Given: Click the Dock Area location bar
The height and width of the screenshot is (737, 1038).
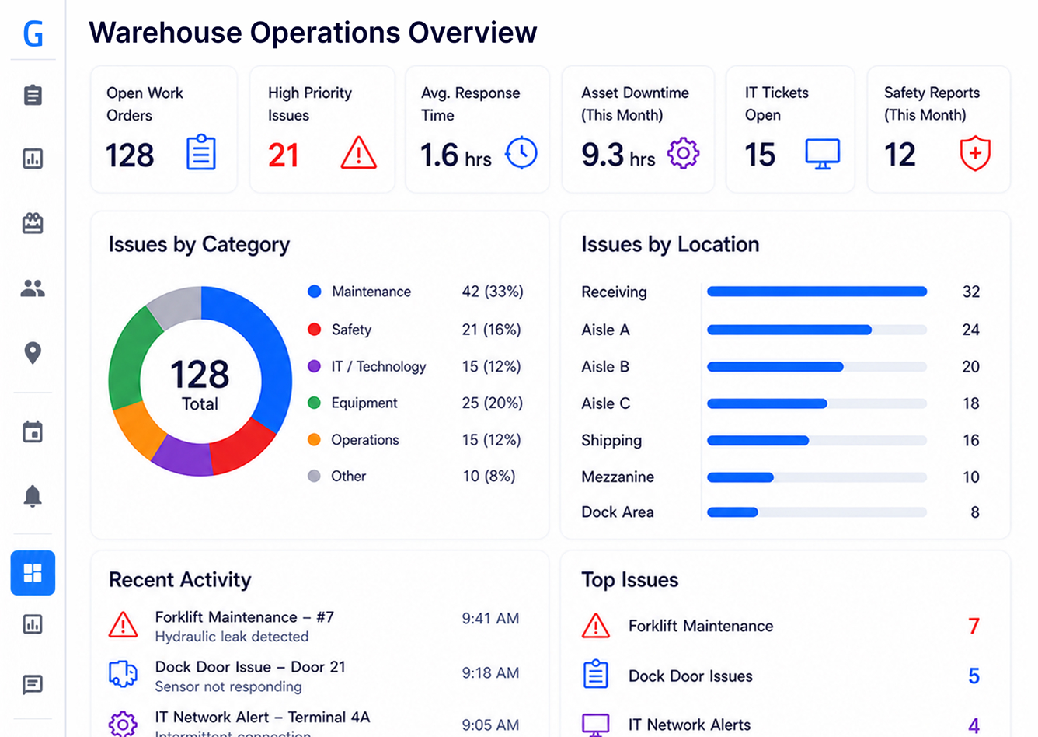Looking at the screenshot, I should tap(817, 512).
